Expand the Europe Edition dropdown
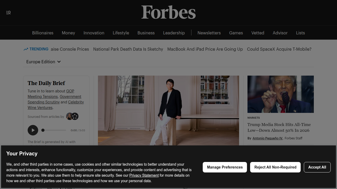337x189 pixels. tap(43, 62)
